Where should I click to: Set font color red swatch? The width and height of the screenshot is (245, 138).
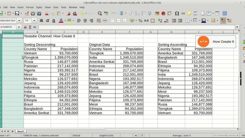pyautogui.click(x=61, y=21)
